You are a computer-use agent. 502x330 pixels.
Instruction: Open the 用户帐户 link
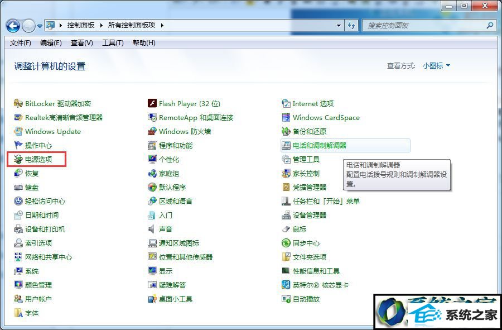(38, 299)
